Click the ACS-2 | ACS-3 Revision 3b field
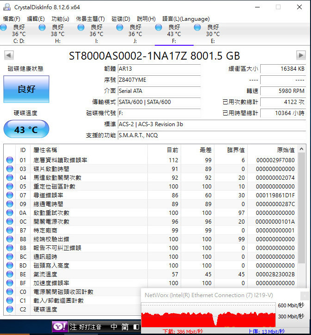 coord(212,124)
